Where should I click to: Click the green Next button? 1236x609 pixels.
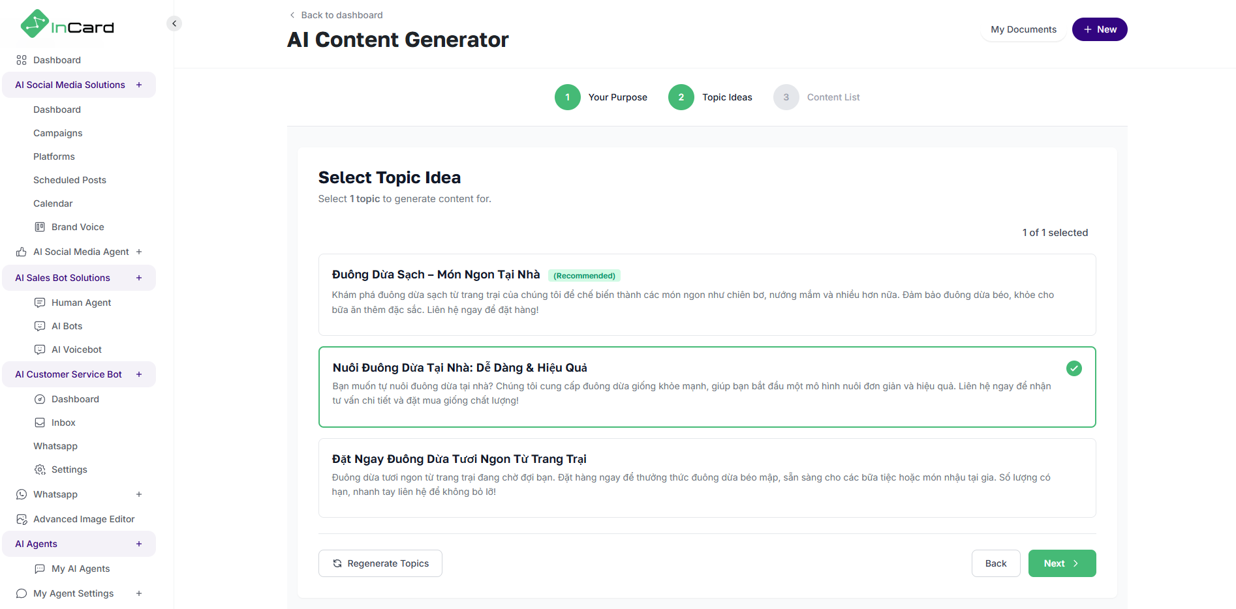[1062, 563]
